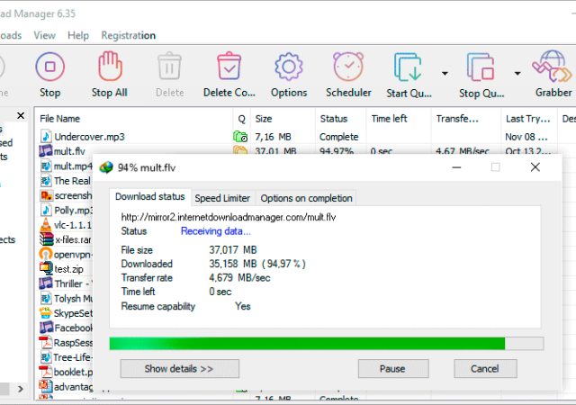
Task: Click the Undercover.mp3 music file icon
Action: [46, 136]
